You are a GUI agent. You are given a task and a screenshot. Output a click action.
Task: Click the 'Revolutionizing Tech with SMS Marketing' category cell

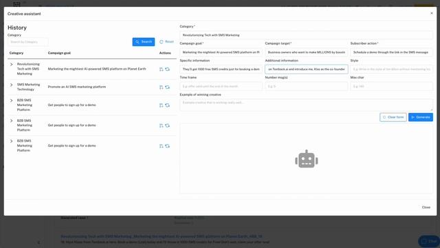click(x=28, y=69)
